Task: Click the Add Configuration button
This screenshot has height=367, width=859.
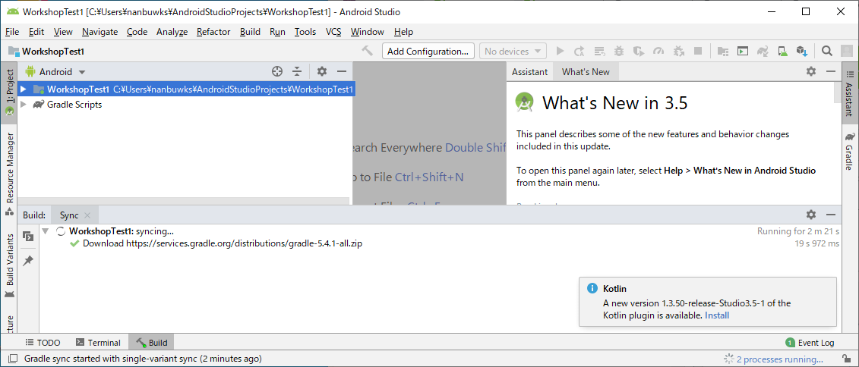Action: pos(427,52)
